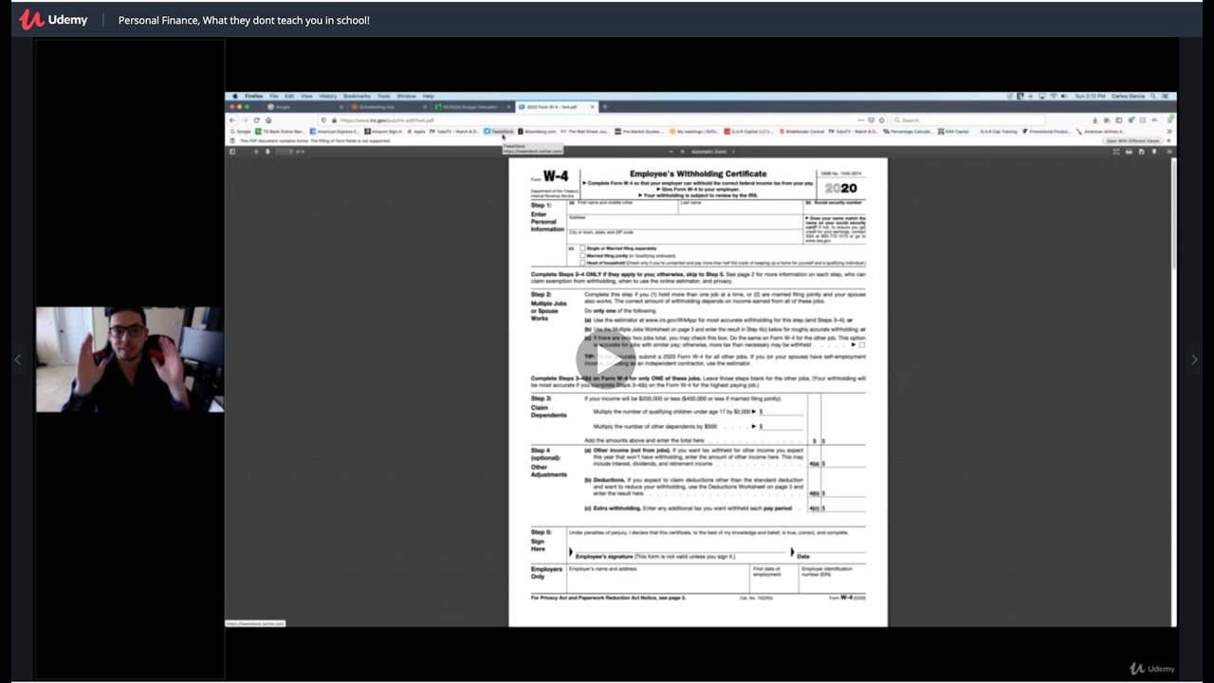Open the History menu

point(327,96)
